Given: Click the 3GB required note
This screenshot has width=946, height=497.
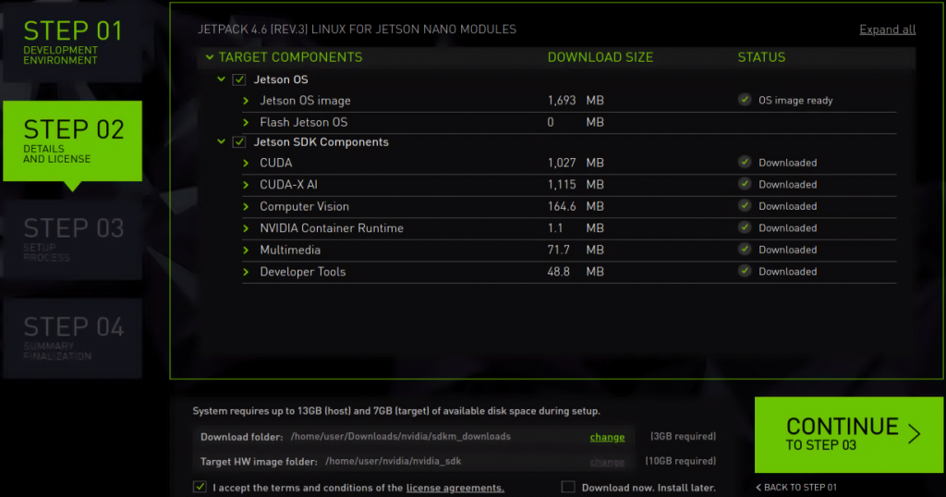Looking at the screenshot, I should (x=683, y=436).
